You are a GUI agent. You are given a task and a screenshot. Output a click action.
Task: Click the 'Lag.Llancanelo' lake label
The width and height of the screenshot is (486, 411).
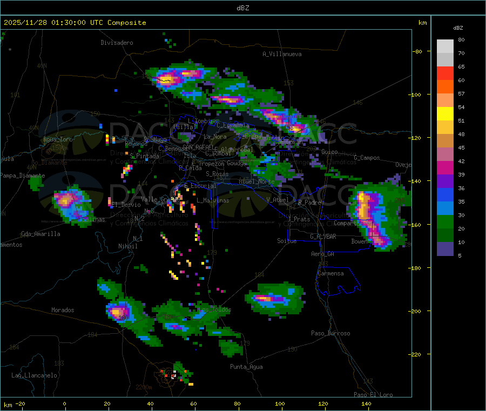click(35, 375)
